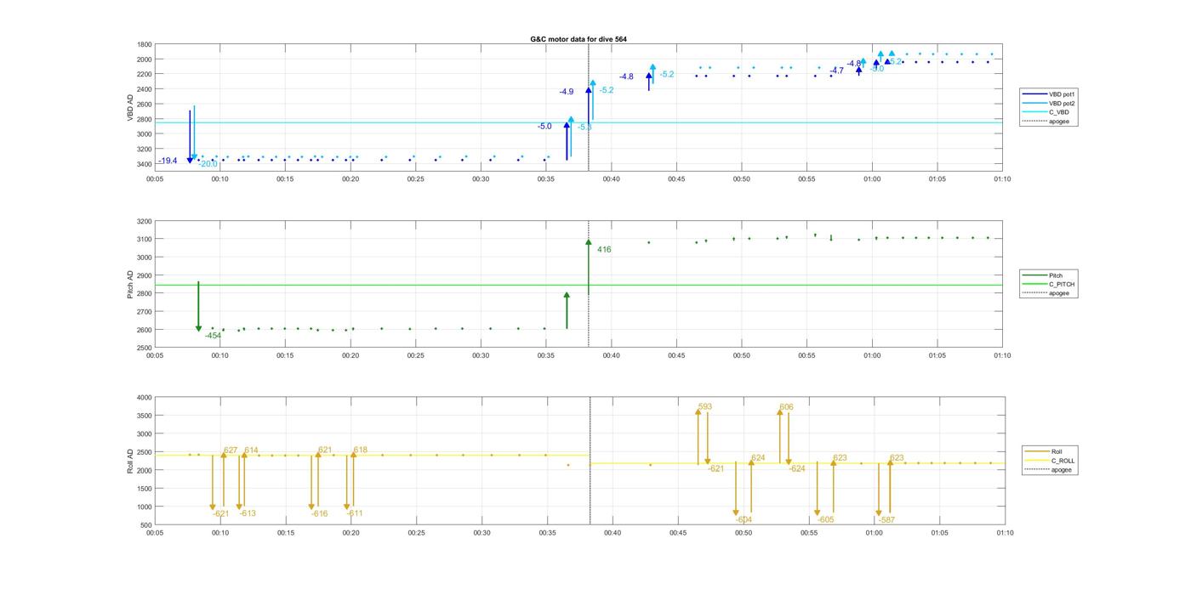Click the "-616" roll data label
The width and height of the screenshot is (1191, 589).
319,513
